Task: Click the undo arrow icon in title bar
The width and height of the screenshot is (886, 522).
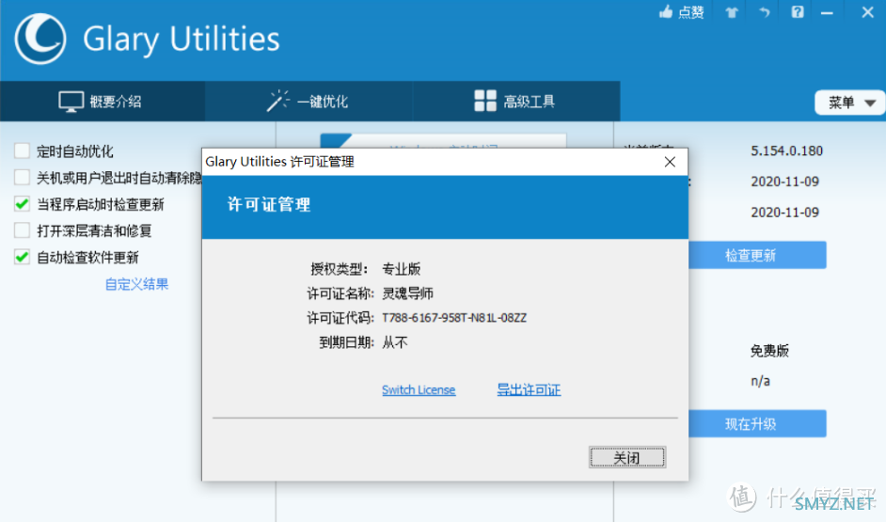Action: click(x=764, y=12)
